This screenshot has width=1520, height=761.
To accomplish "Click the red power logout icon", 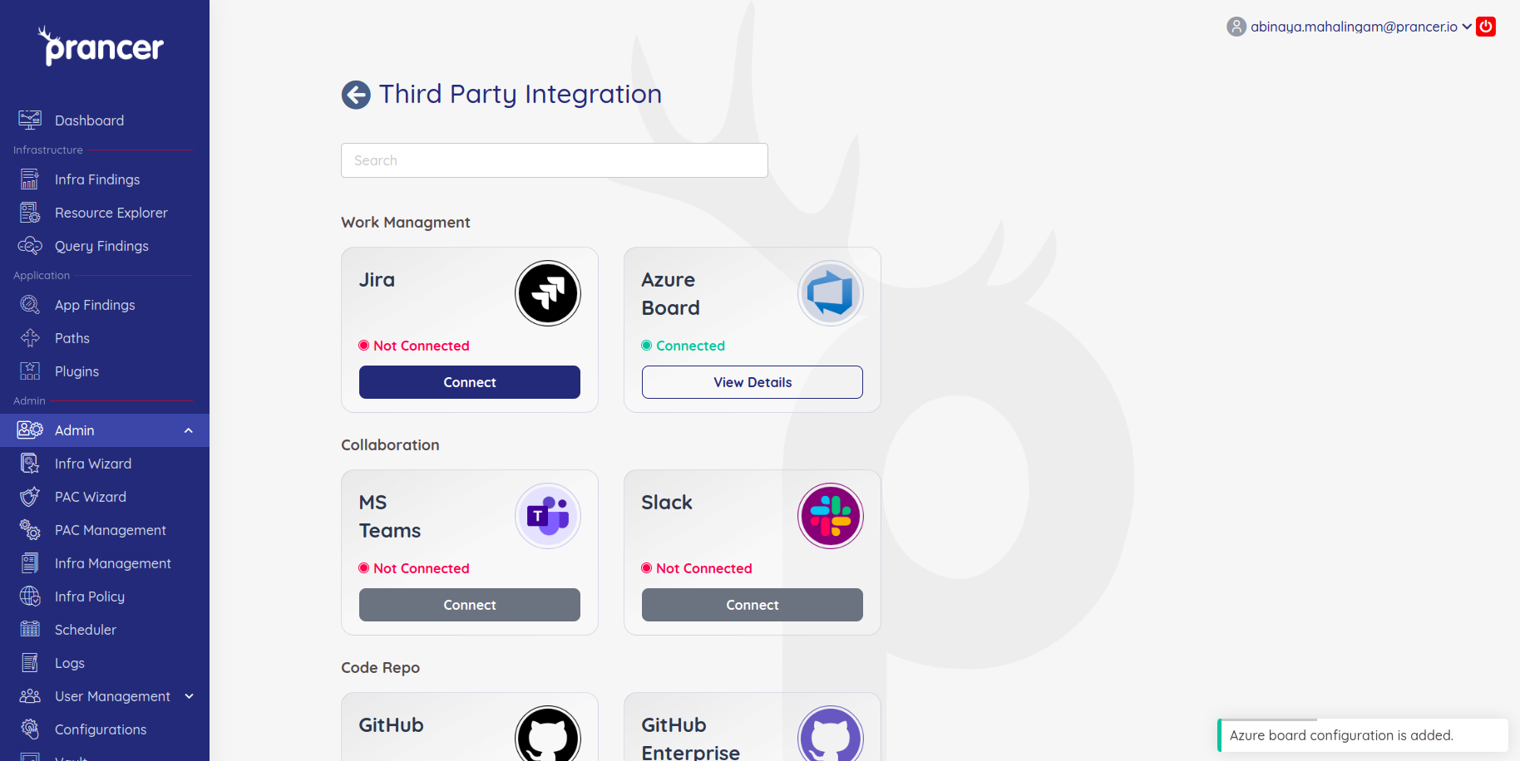I will click(1486, 27).
